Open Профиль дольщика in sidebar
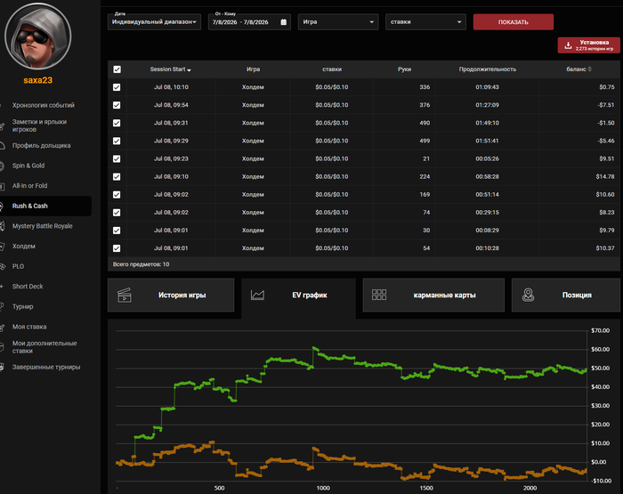This screenshot has width=623, height=494. click(x=41, y=145)
